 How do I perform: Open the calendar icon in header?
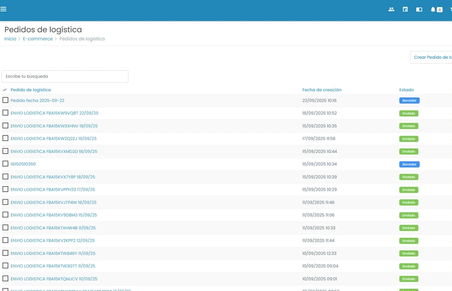(405, 10)
